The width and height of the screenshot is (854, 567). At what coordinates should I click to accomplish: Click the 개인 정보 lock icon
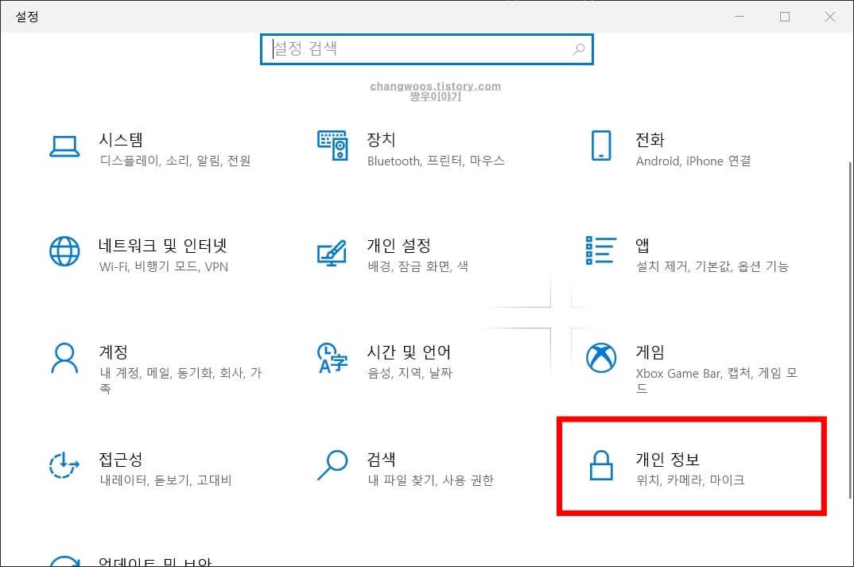click(x=600, y=467)
